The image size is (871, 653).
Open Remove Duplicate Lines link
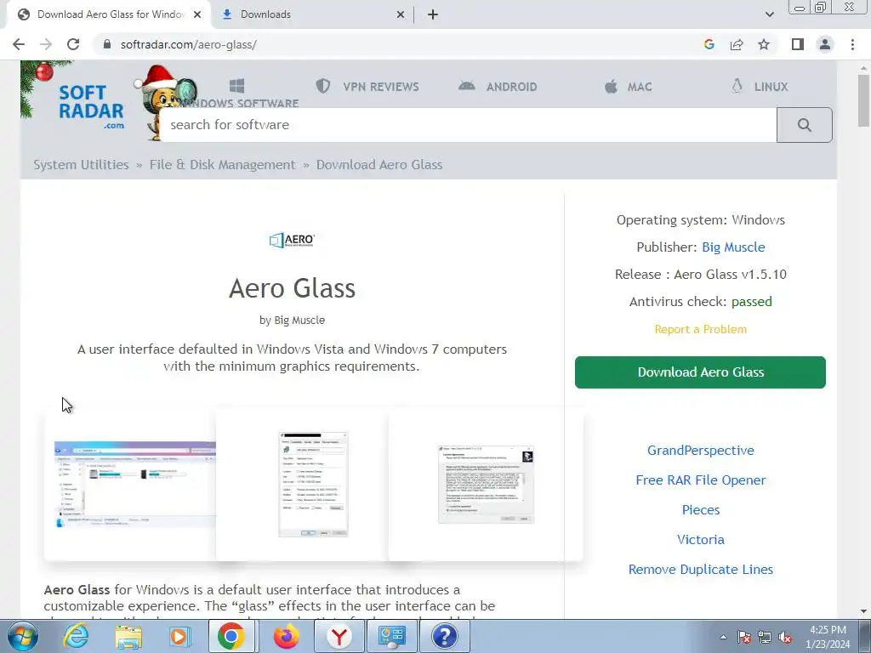click(x=701, y=569)
